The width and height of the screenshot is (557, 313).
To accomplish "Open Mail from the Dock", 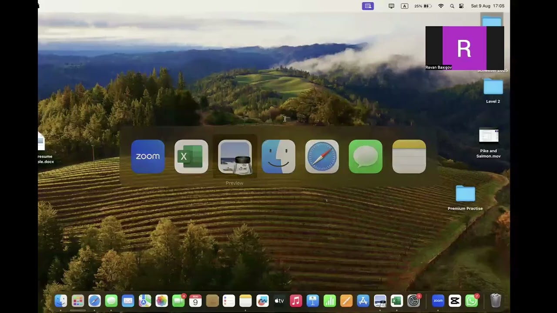I will (128, 300).
